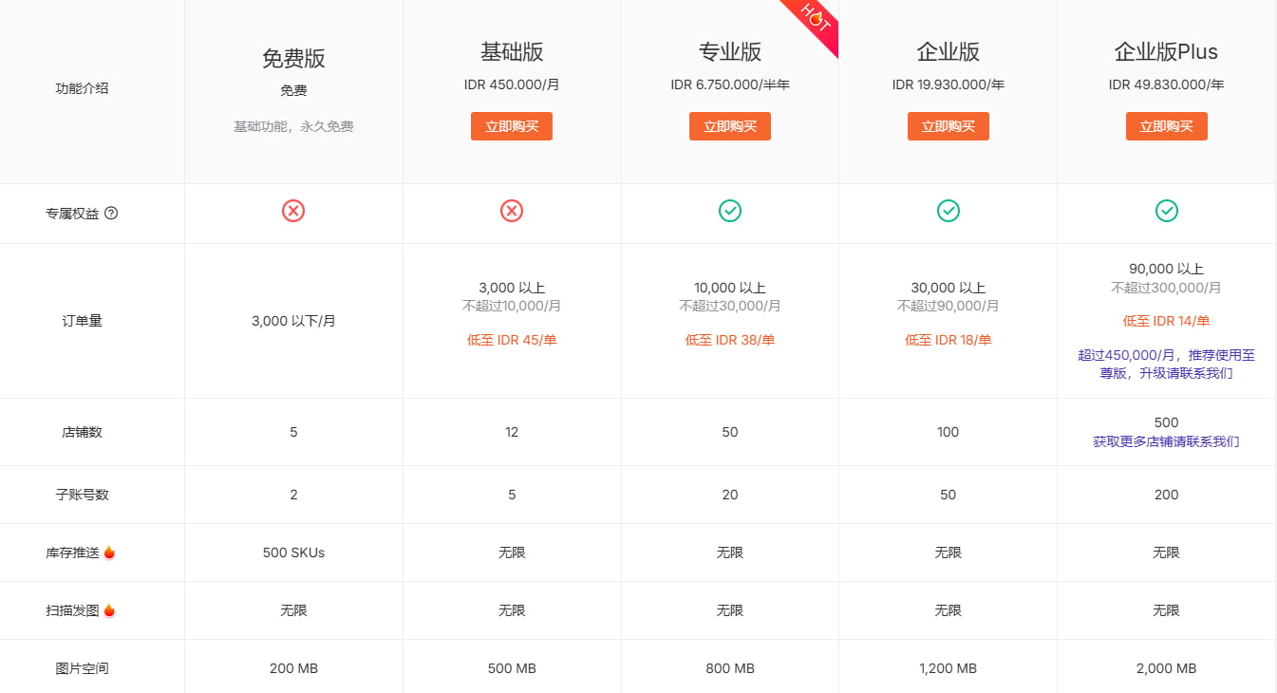Screen dimensions: 1277x693
Task: Click the red X icon under 基础版
Action: (512, 212)
